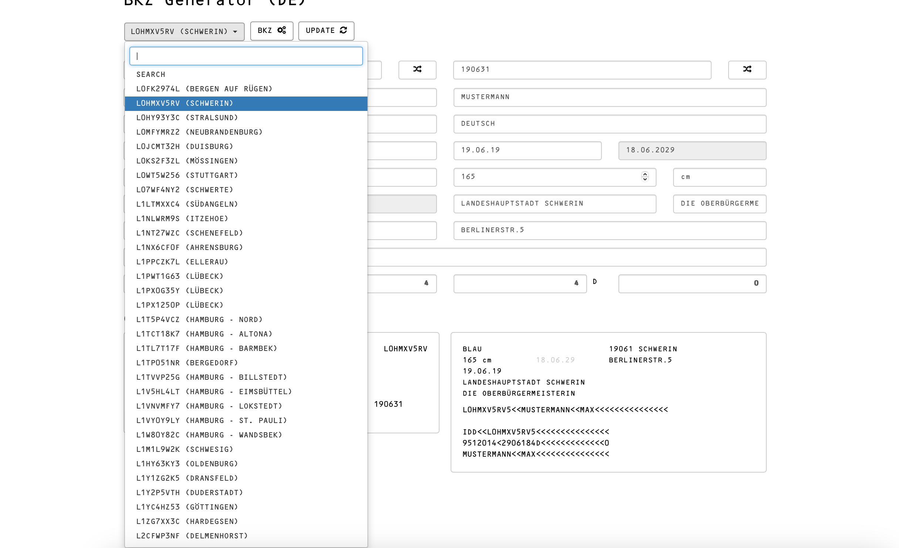
Task: Select LOKS2F3ZL (Mössingen) option
Action: pyautogui.click(x=246, y=161)
